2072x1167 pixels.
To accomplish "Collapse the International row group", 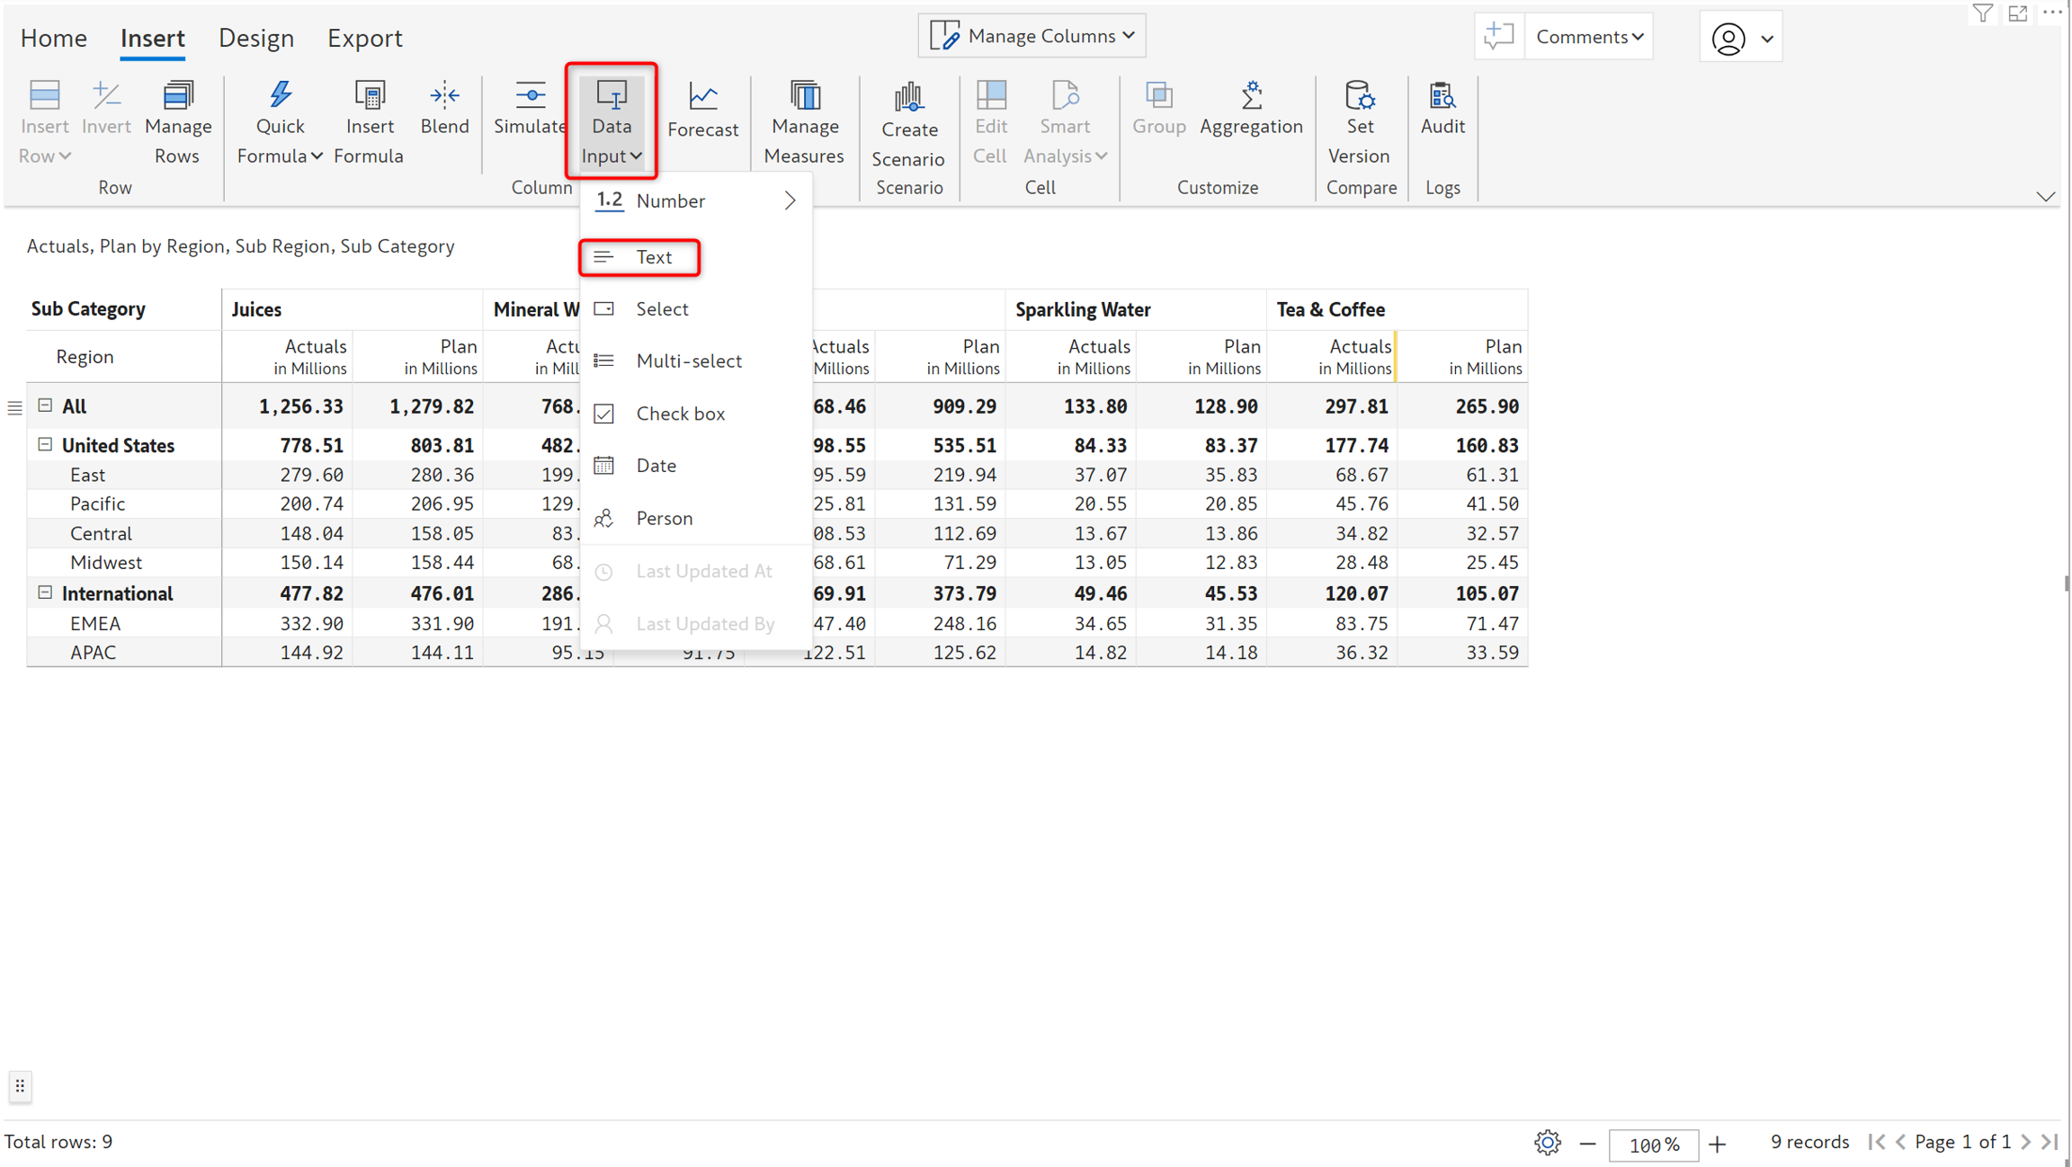I will click(45, 592).
